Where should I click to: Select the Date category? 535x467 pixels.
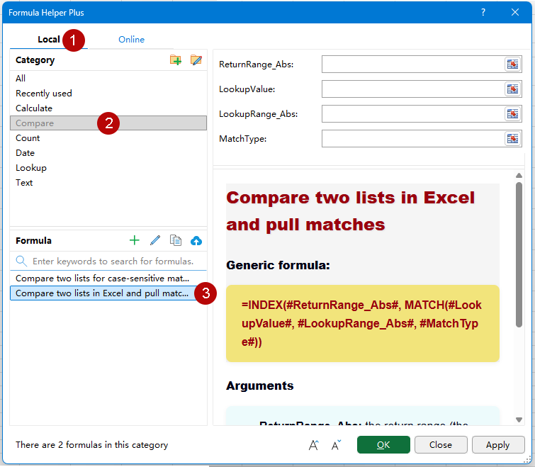(108, 153)
